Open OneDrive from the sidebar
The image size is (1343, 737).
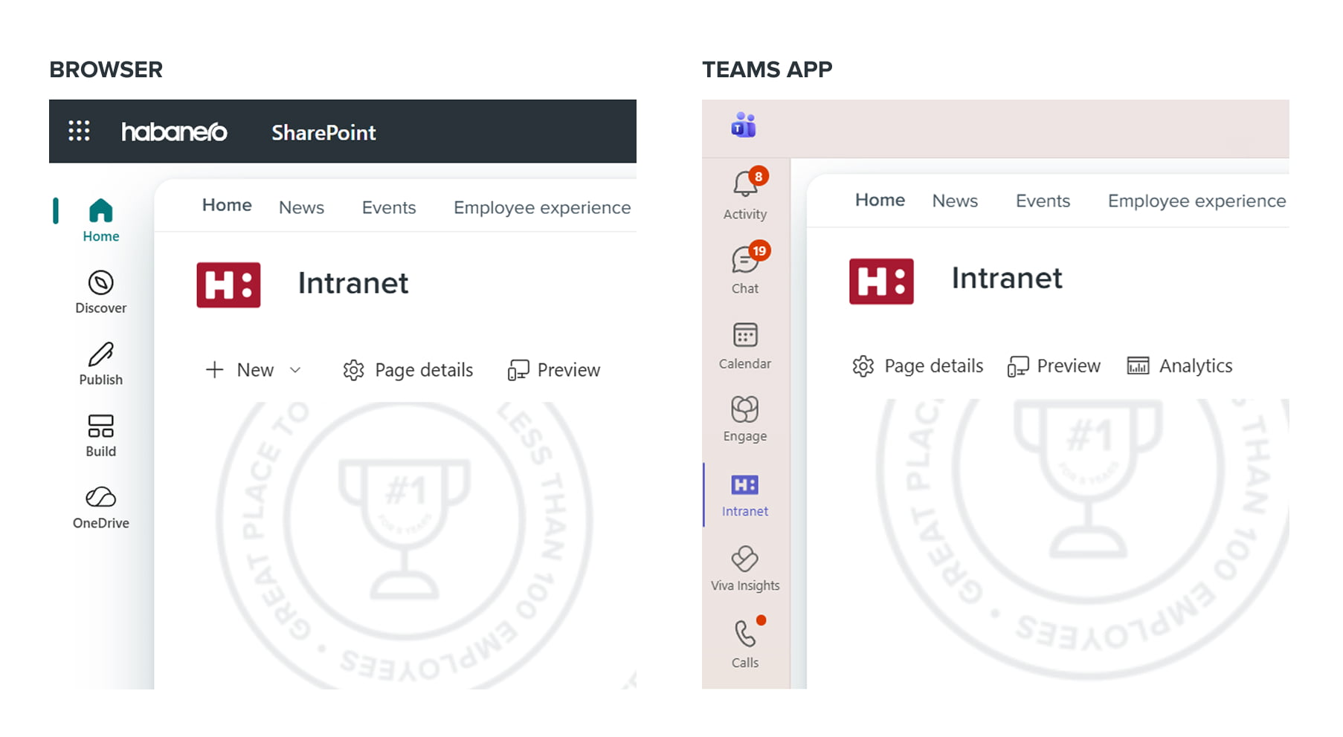[100, 507]
